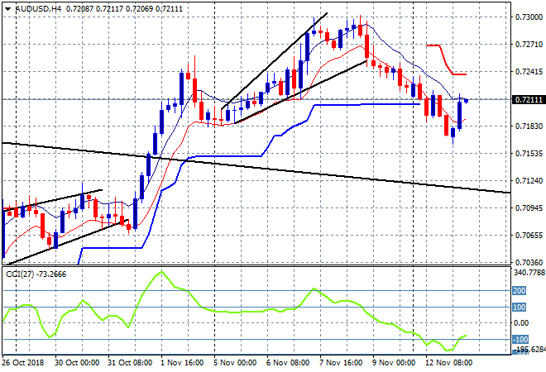Click the triangle arrow beside AUDUSD,H4
This screenshot has height=372, width=546.
7,7
